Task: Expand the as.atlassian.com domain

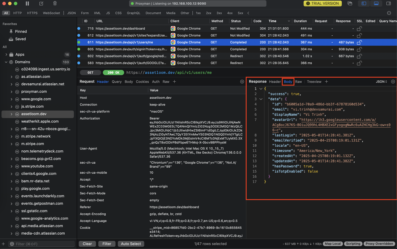Action: 11,77
